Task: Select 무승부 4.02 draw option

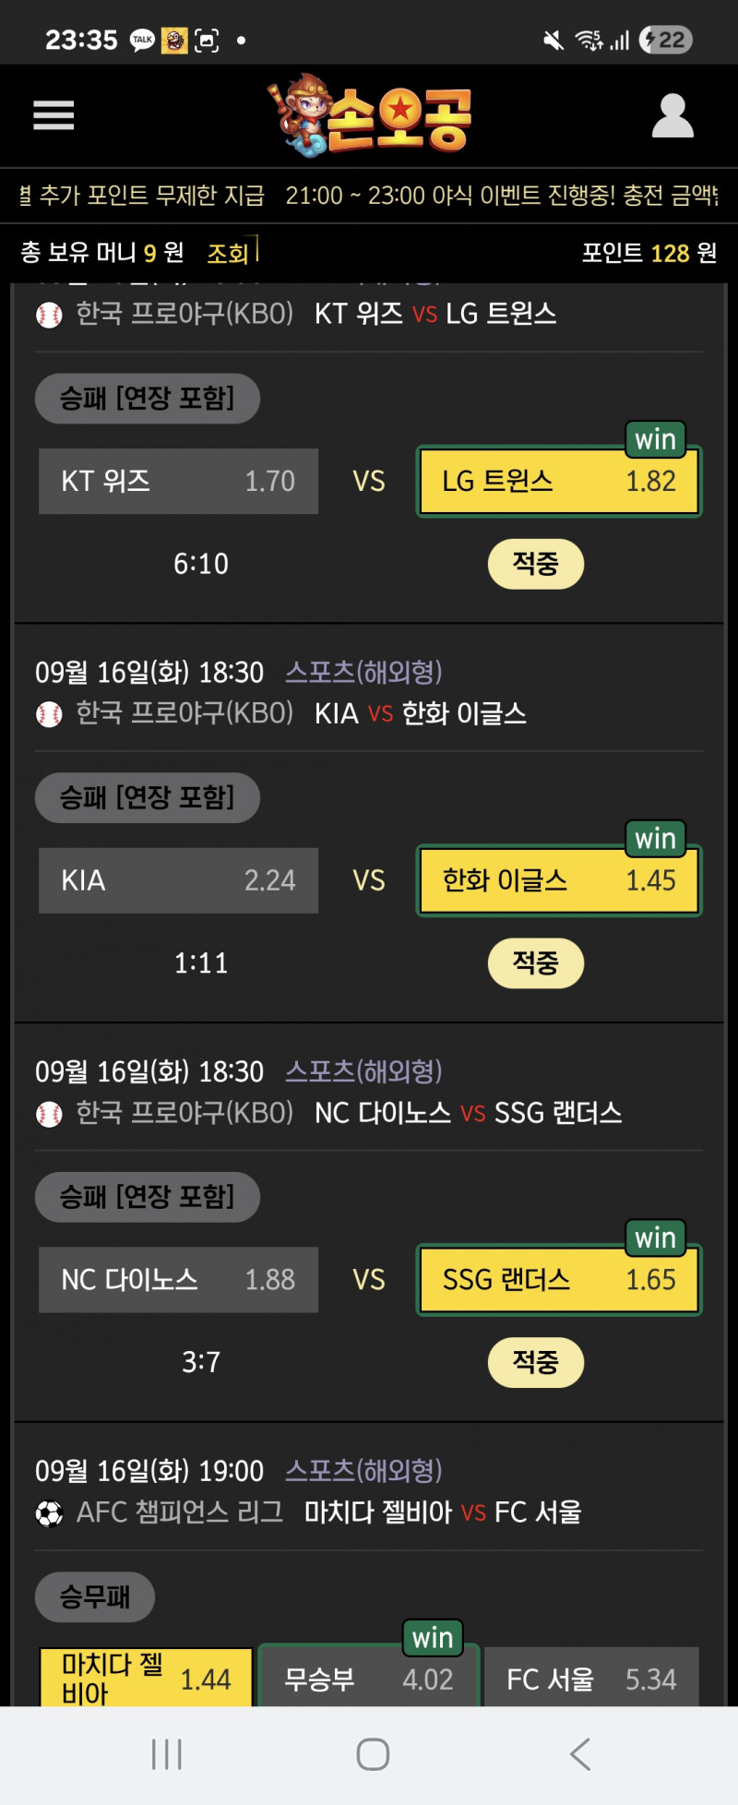Action: pos(368,1679)
